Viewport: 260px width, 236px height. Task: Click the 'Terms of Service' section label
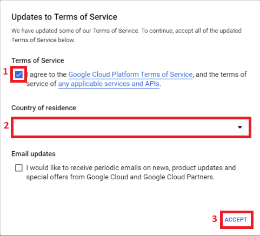38,60
